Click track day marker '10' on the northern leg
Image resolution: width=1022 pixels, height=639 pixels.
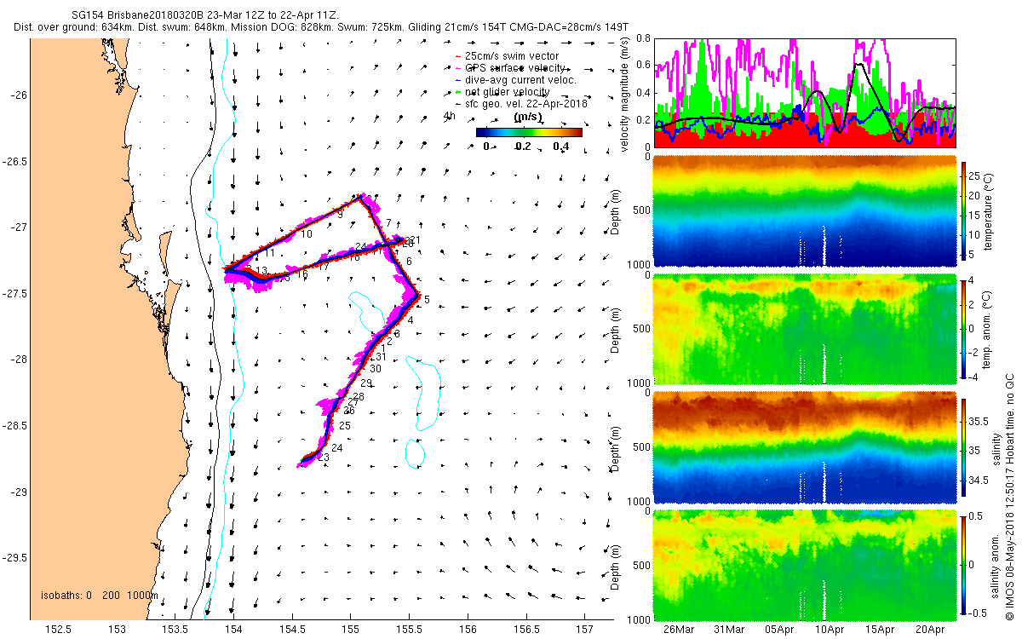[307, 233]
